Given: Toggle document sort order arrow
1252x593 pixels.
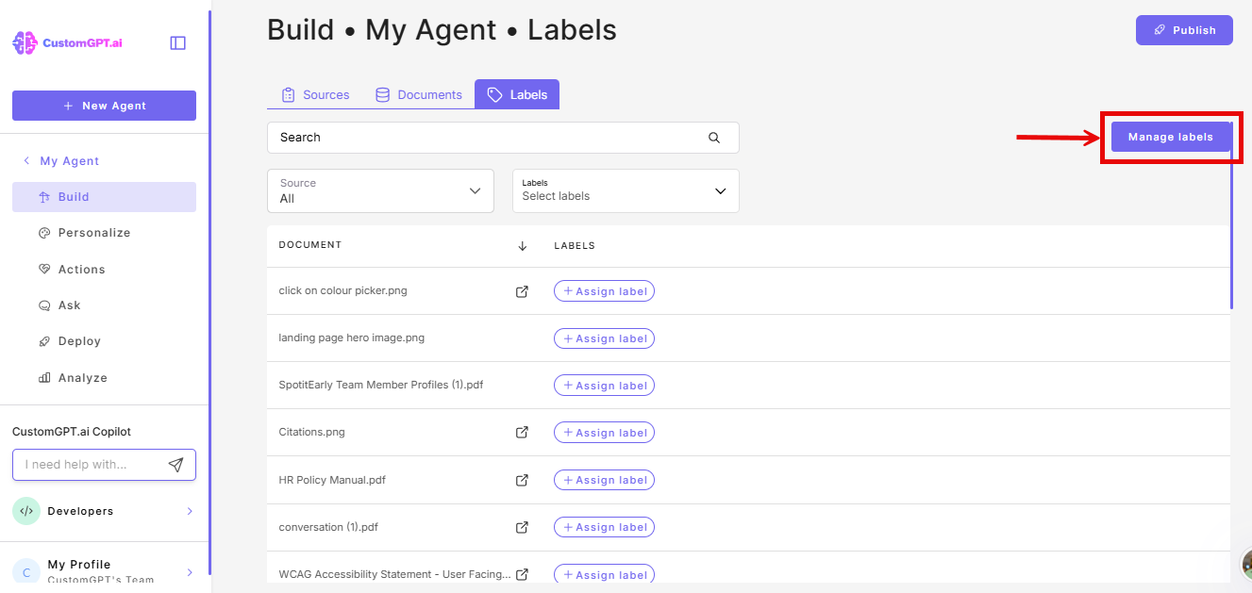Looking at the screenshot, I should point(523,245).
